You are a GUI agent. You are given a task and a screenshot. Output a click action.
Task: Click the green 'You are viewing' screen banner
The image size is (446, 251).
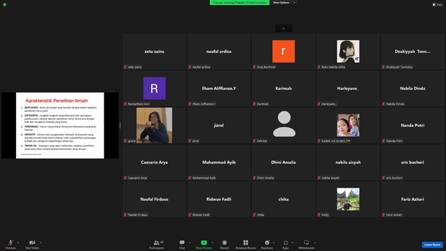pos(240,3)
